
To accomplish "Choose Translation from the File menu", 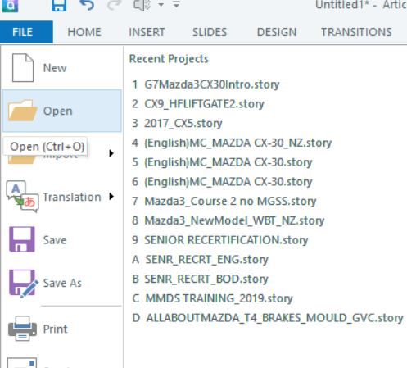I will [x=62, y=197].
